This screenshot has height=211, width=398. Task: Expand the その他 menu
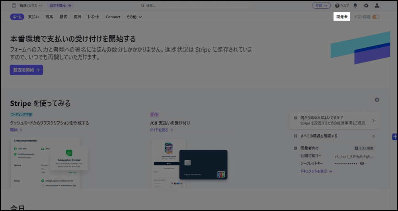134,17
